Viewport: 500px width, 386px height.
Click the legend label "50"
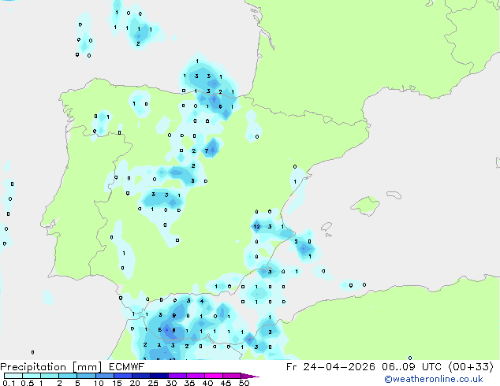tap(244, 383)
